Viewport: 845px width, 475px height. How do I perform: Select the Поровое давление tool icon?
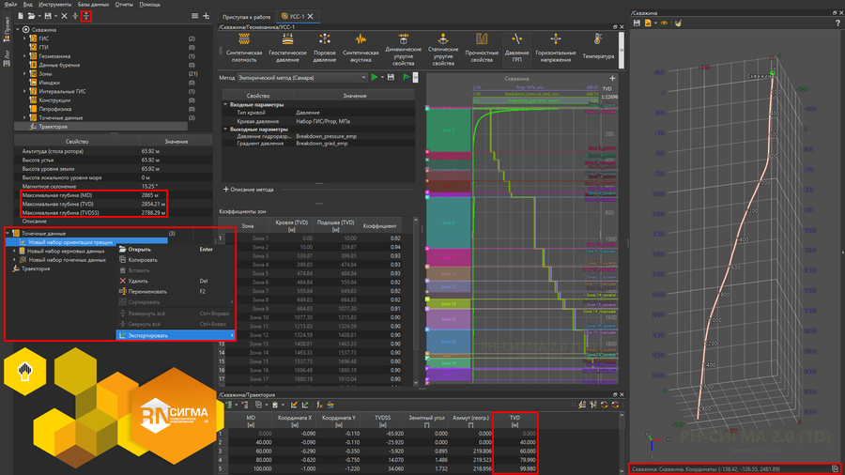(x=324, y=39)
